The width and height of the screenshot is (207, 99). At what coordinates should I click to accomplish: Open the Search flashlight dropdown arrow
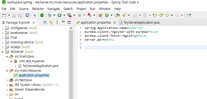click(129, 15)
